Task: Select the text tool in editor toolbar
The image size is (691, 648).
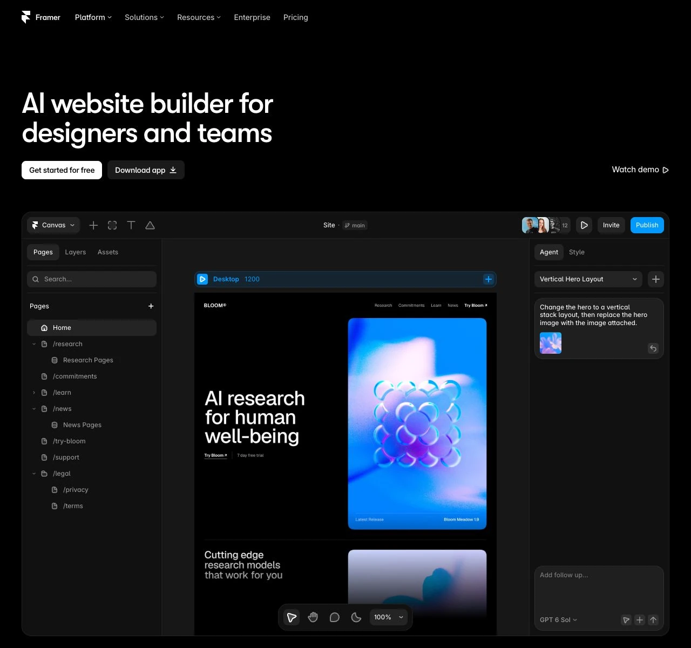Action: point(131,225)
